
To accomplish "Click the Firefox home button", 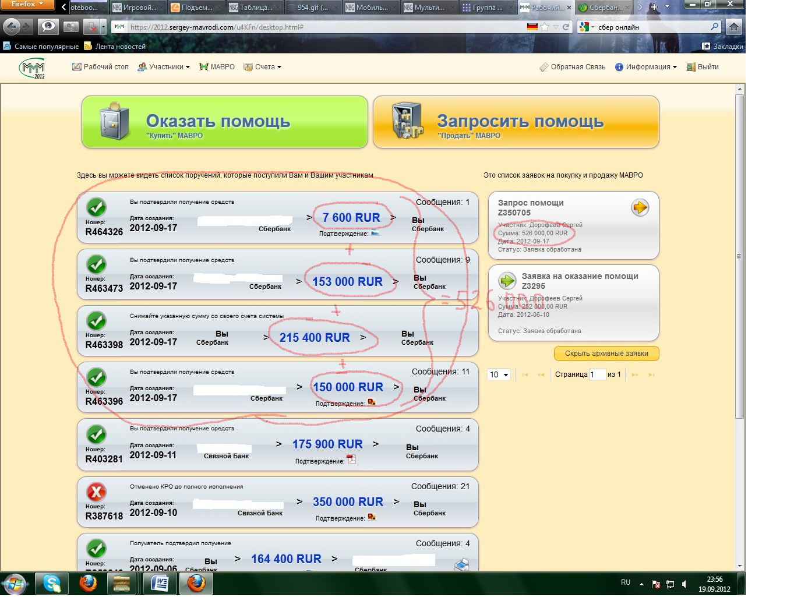I will pos(734,27).
